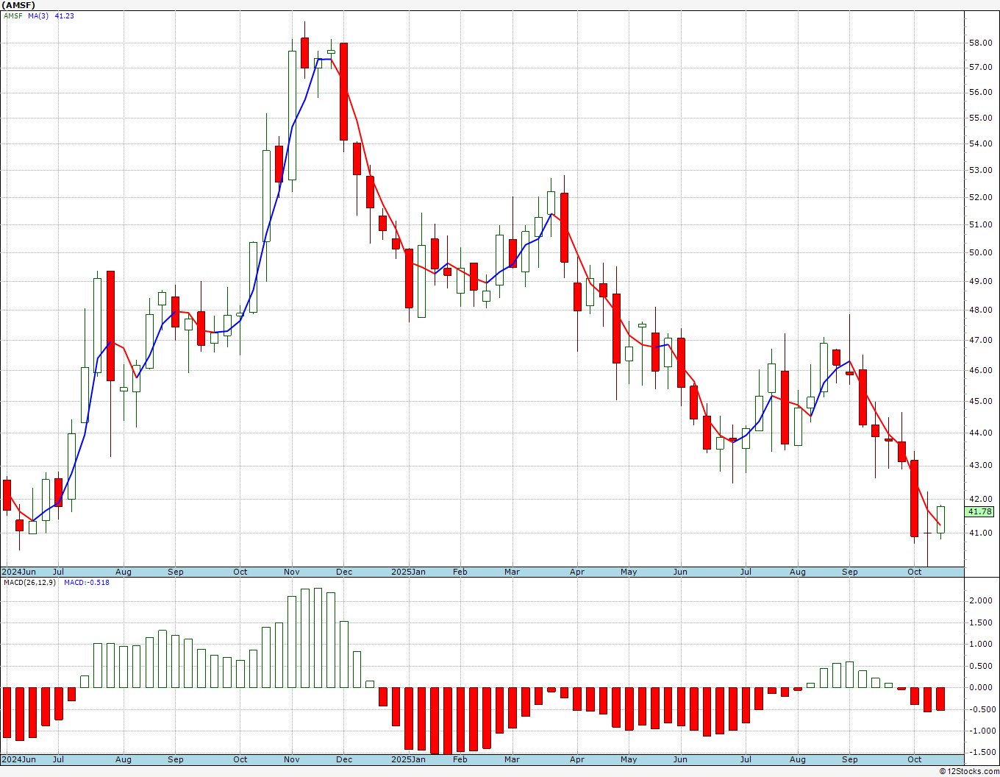Click May on the price chart date axis
1000x777 pixels.
click(629, 572)
